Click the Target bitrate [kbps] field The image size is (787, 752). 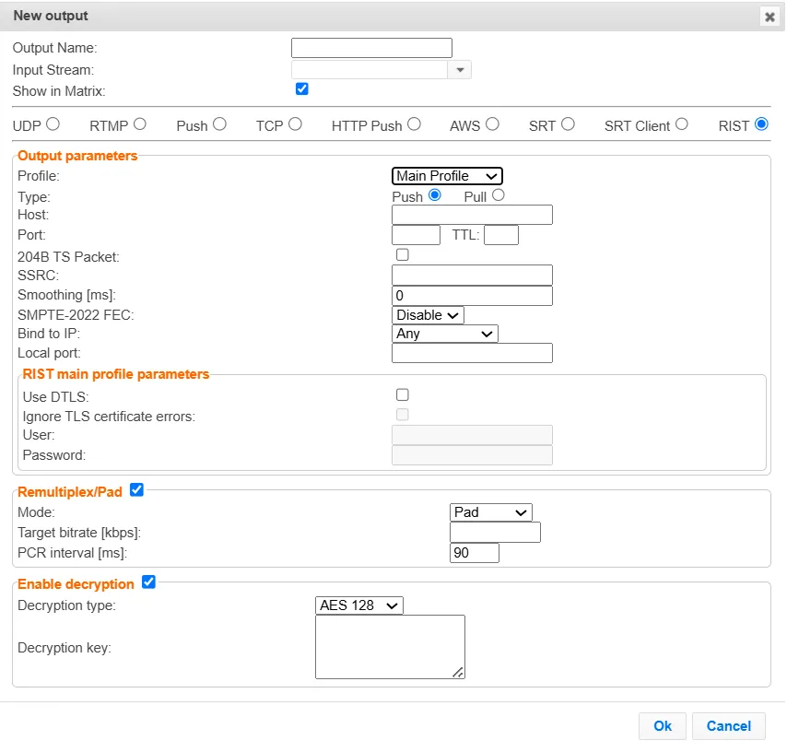click(495, 532)
